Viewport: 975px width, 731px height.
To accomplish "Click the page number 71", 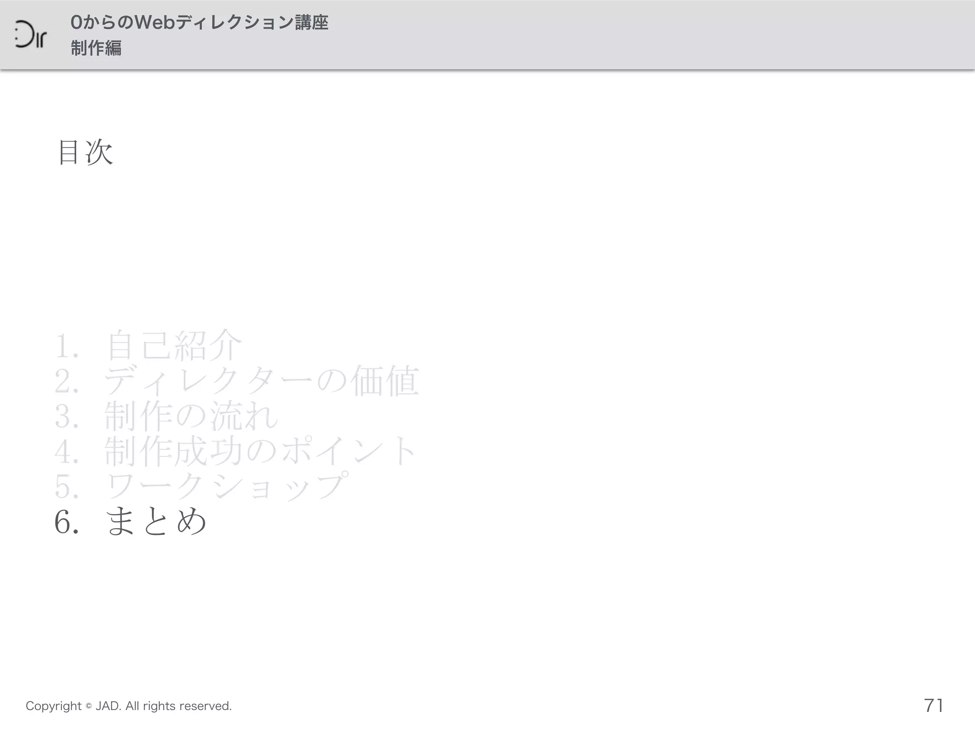I will [934, 705].
